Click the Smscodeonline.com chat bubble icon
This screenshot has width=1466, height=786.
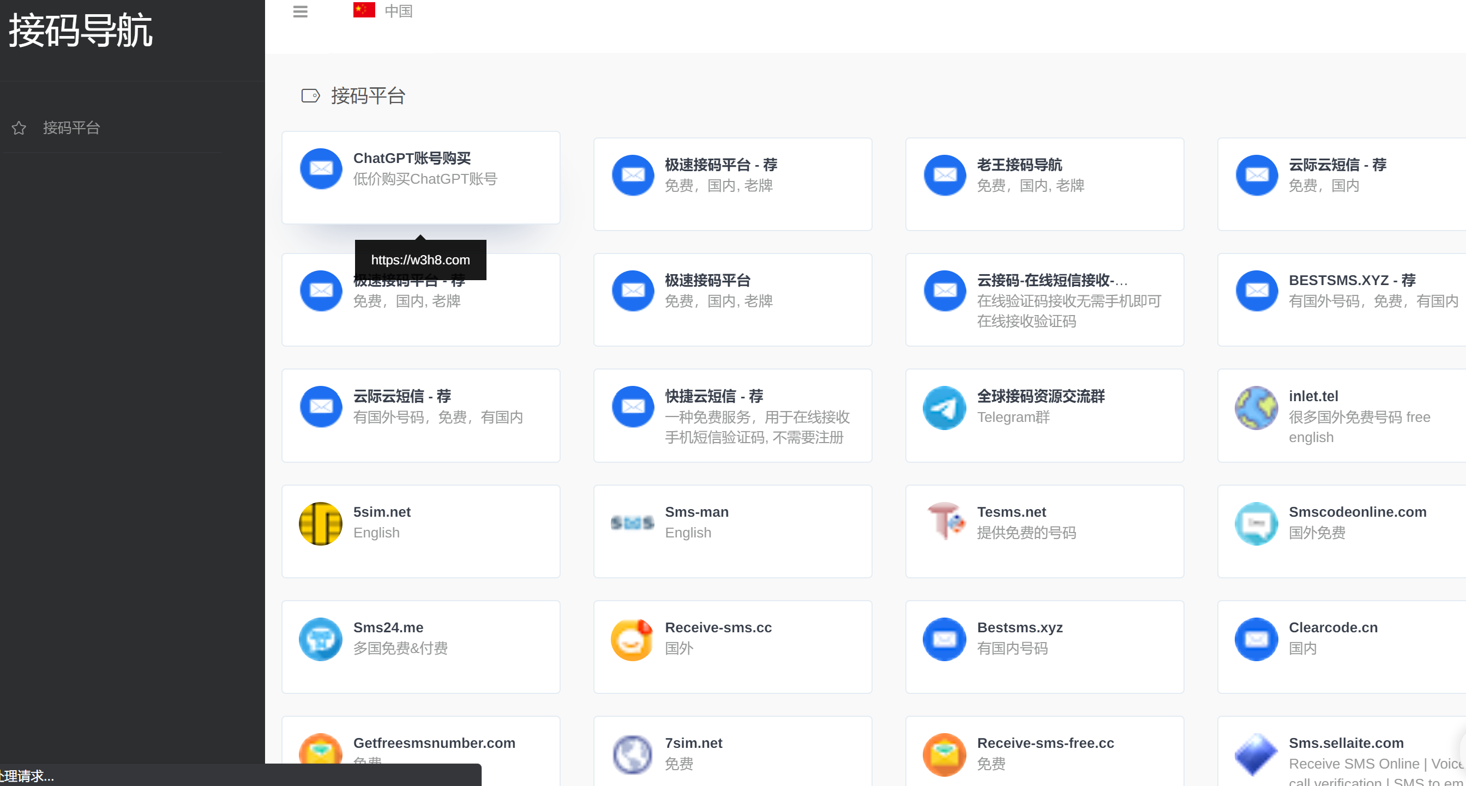pyautogui.click(x=1257, y=523)
